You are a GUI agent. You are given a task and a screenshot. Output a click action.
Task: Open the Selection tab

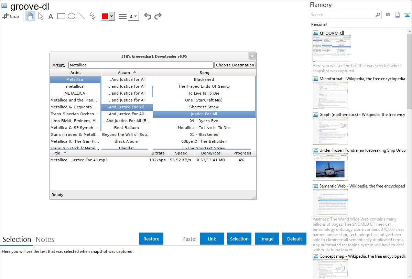coord(17,239)
